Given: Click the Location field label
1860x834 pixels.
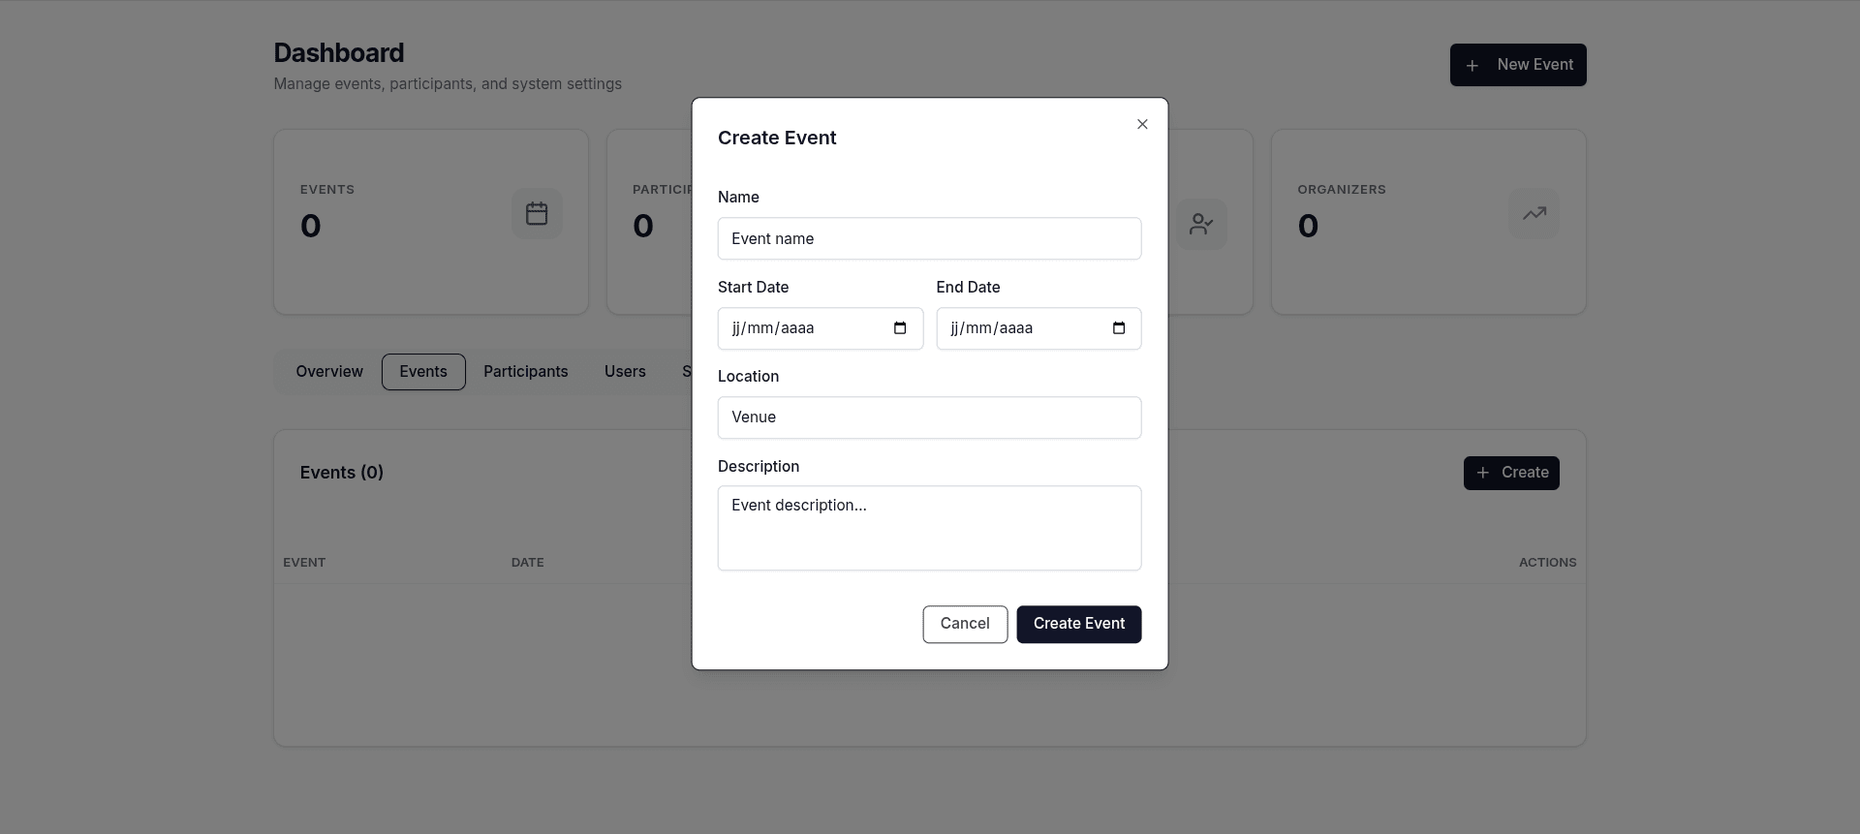Looking at the screenshot, I should pyautogui.click(x=748, y=377).
